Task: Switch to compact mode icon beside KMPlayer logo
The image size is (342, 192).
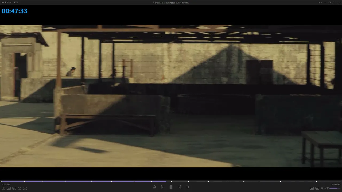Action: (15, 3)
